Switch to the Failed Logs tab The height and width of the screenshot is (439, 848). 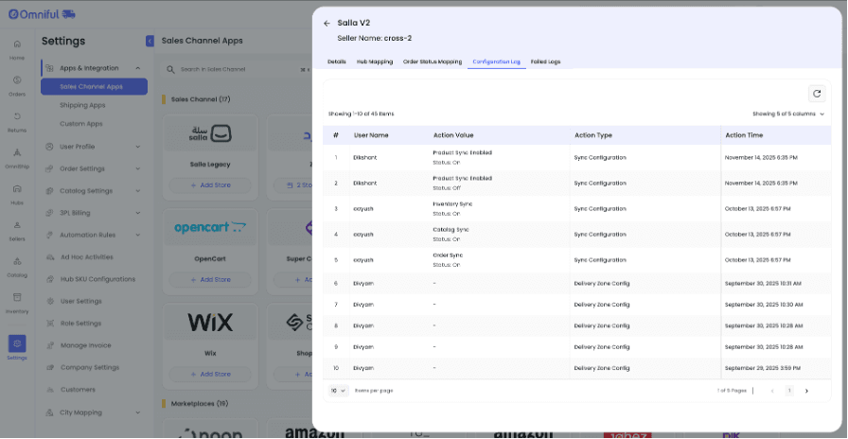pyautogui.click(x=545, y=61)
